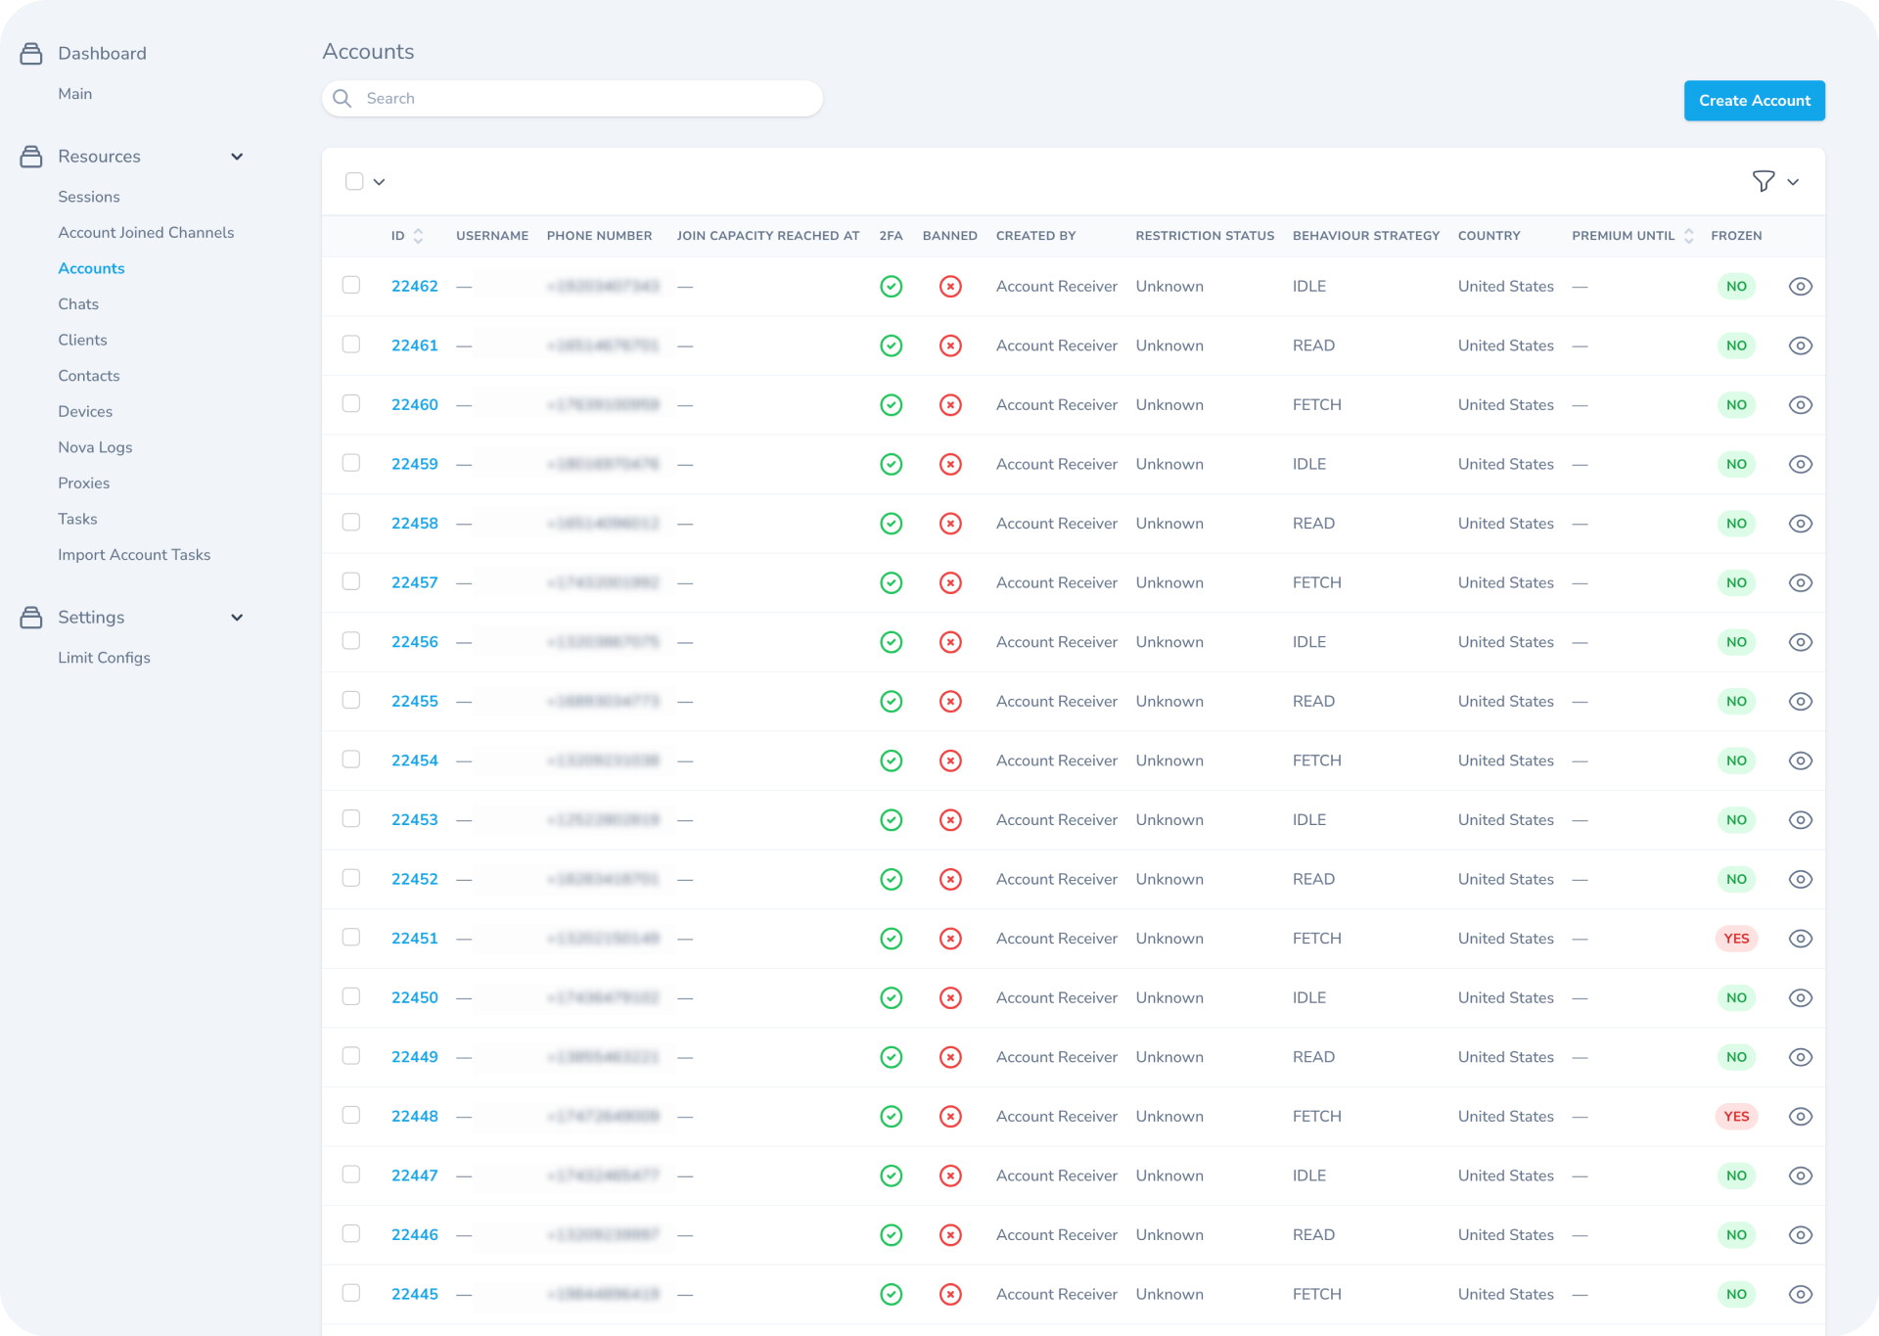This screenshot has height=1336, width=1879.
Task: Open account ID 22447 link
Action: click(x=415, y=1175)
